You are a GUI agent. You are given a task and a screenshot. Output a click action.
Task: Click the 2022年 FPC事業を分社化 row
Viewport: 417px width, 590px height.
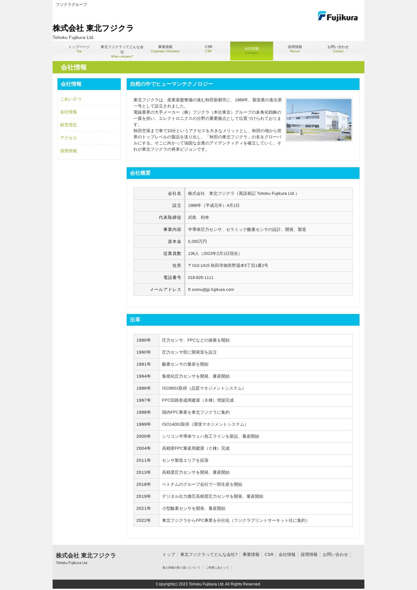click(243, 521)
